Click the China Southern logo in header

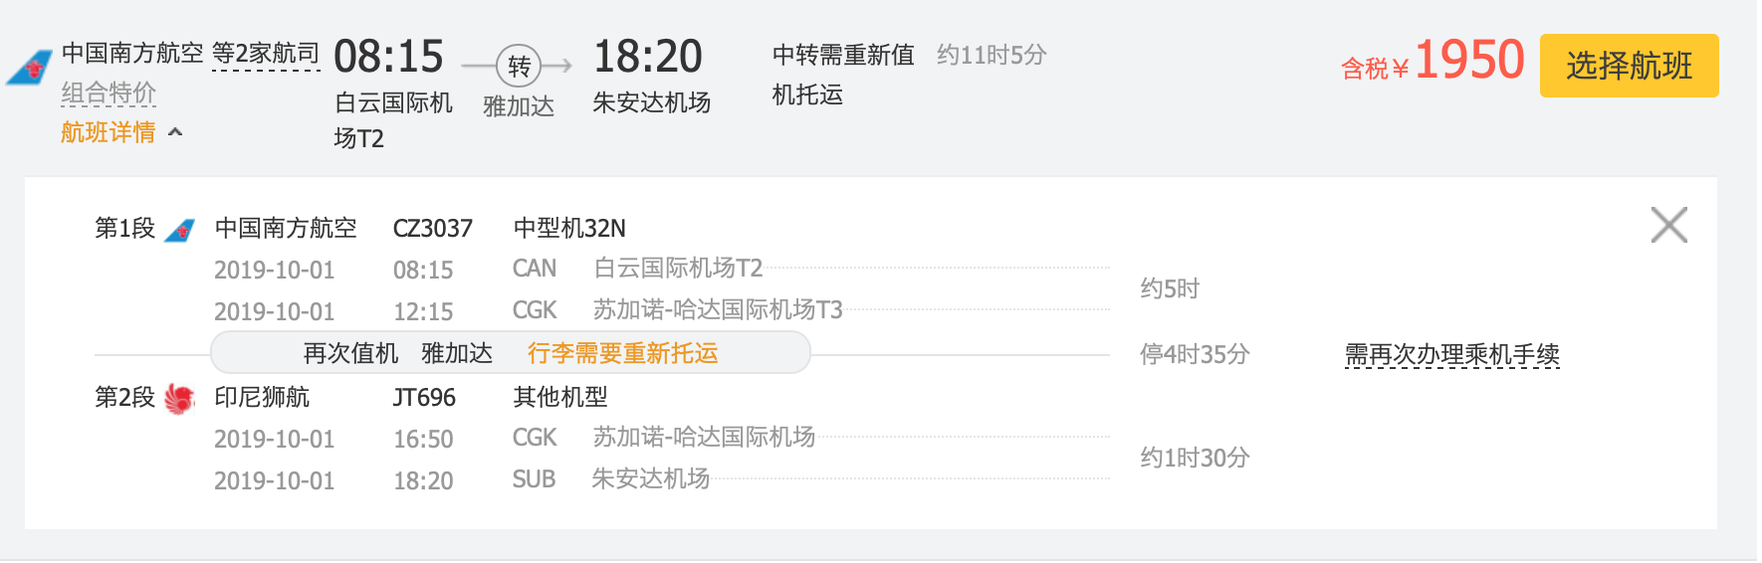(30, 68)
